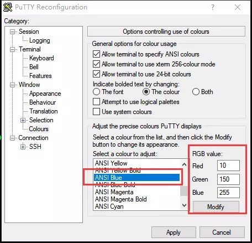The image size is (252, 243).
Task: Open the Logging category
Action: 40,40
